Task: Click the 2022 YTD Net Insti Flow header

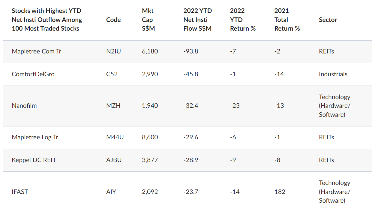Action: 197,20
